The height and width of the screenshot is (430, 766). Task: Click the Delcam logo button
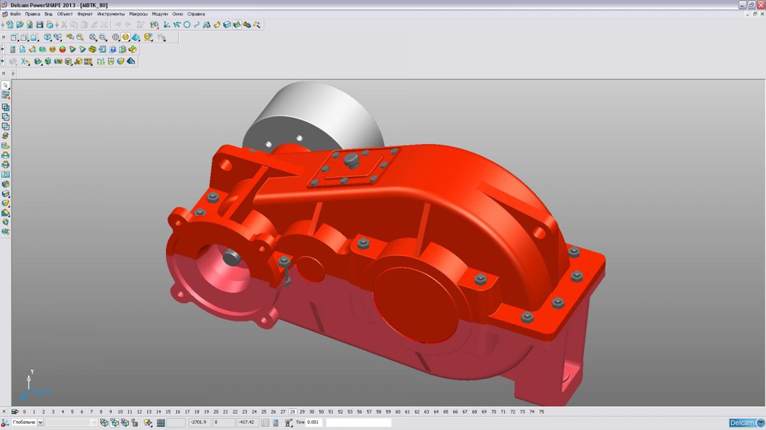pos(746,423)
